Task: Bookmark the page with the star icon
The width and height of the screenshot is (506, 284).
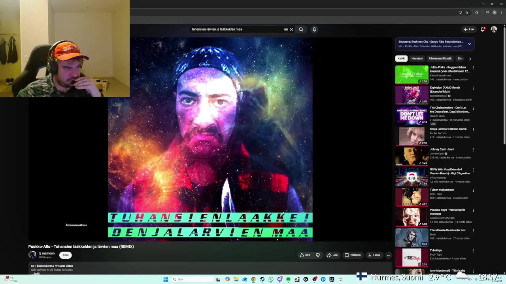Action: (x=467, y=12)
